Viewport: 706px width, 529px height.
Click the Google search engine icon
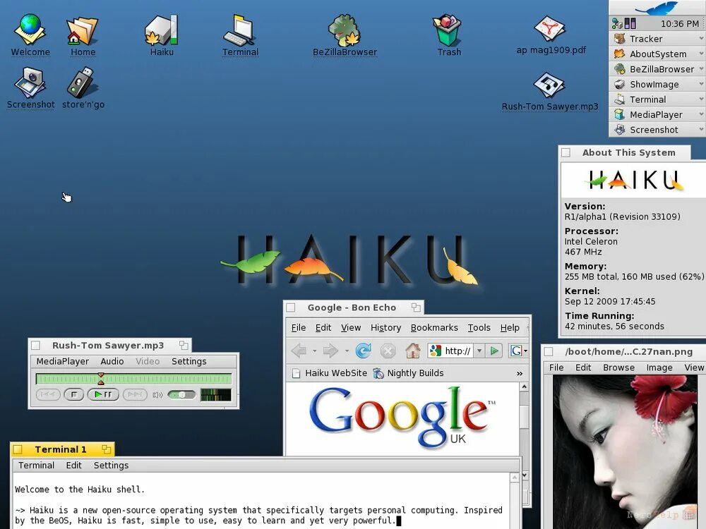[x=515, y=351]
